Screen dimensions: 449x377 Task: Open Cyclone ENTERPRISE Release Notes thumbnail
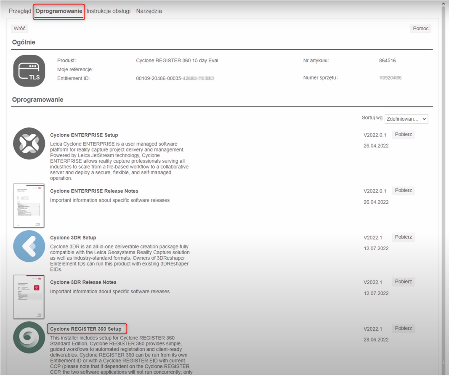click(29, 205)
